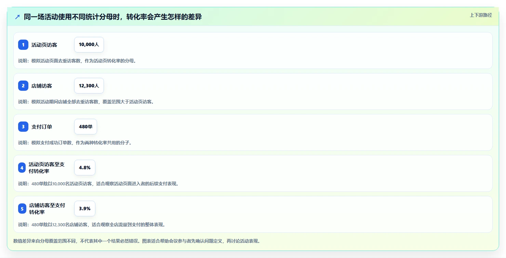Click the chart title about 不同统计分母
The width and height of the screenshot is (506, 258).
pyautogui.click(x=113, y=17)
